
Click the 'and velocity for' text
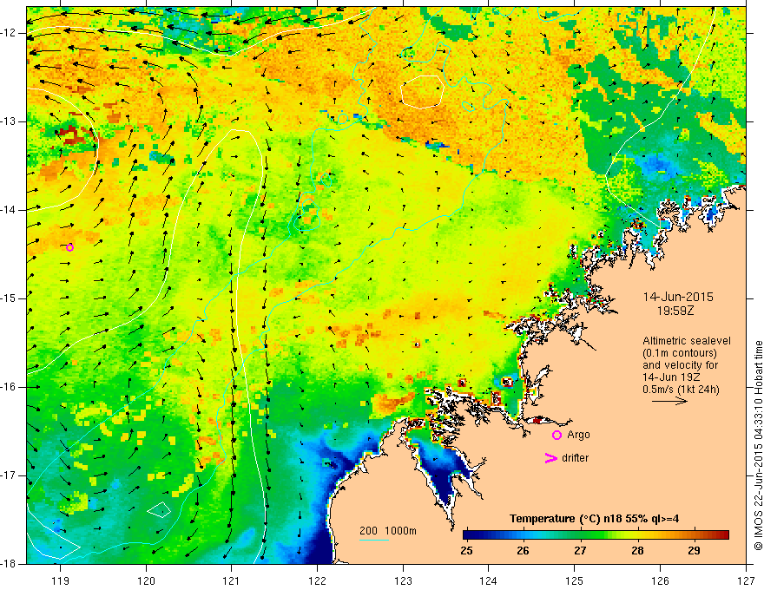tap(680, 365)
